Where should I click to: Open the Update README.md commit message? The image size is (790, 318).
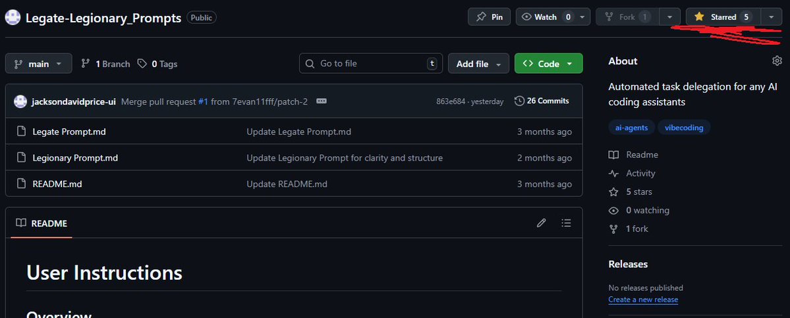tap(287, 184)
